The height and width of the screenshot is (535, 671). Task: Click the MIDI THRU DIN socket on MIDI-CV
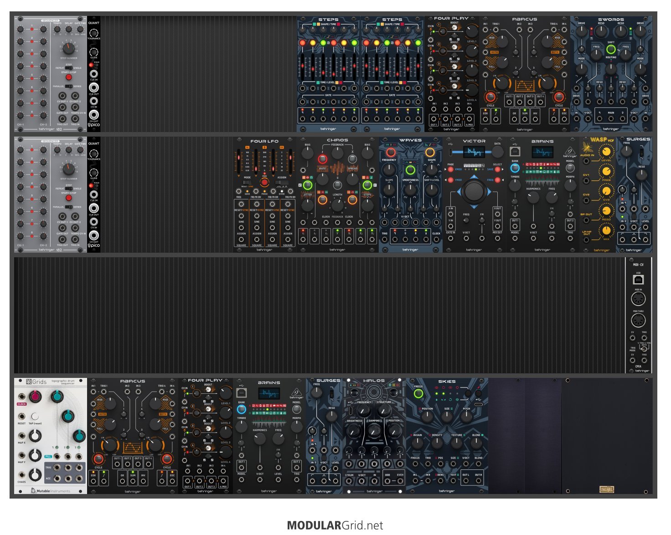pos(638,321)
